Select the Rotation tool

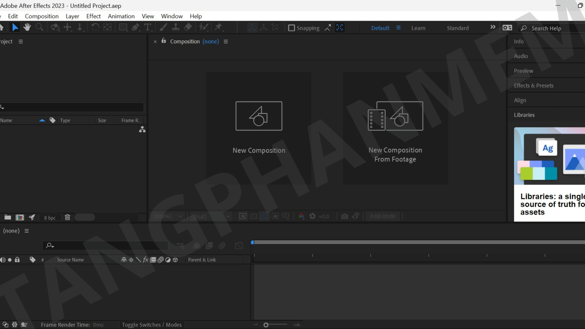[x=95, y=27]
